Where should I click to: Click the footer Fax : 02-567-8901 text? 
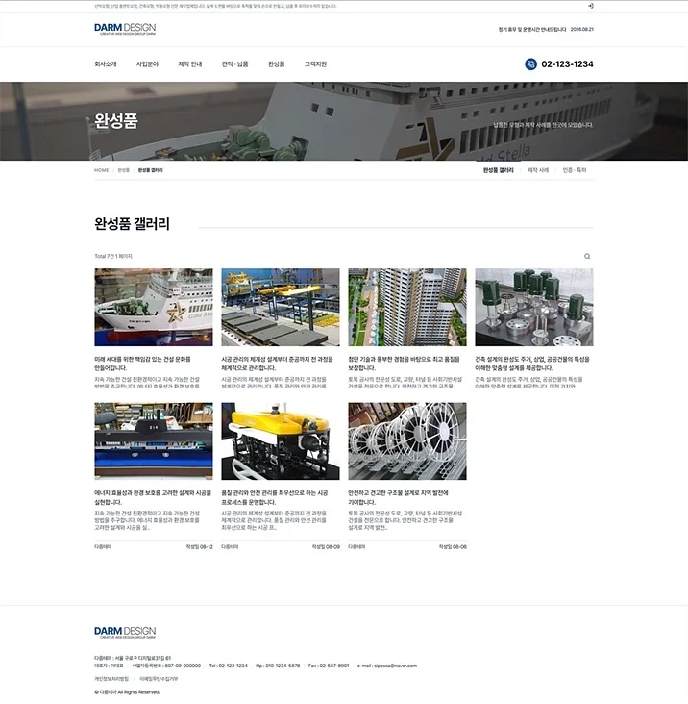pos(329,666)
